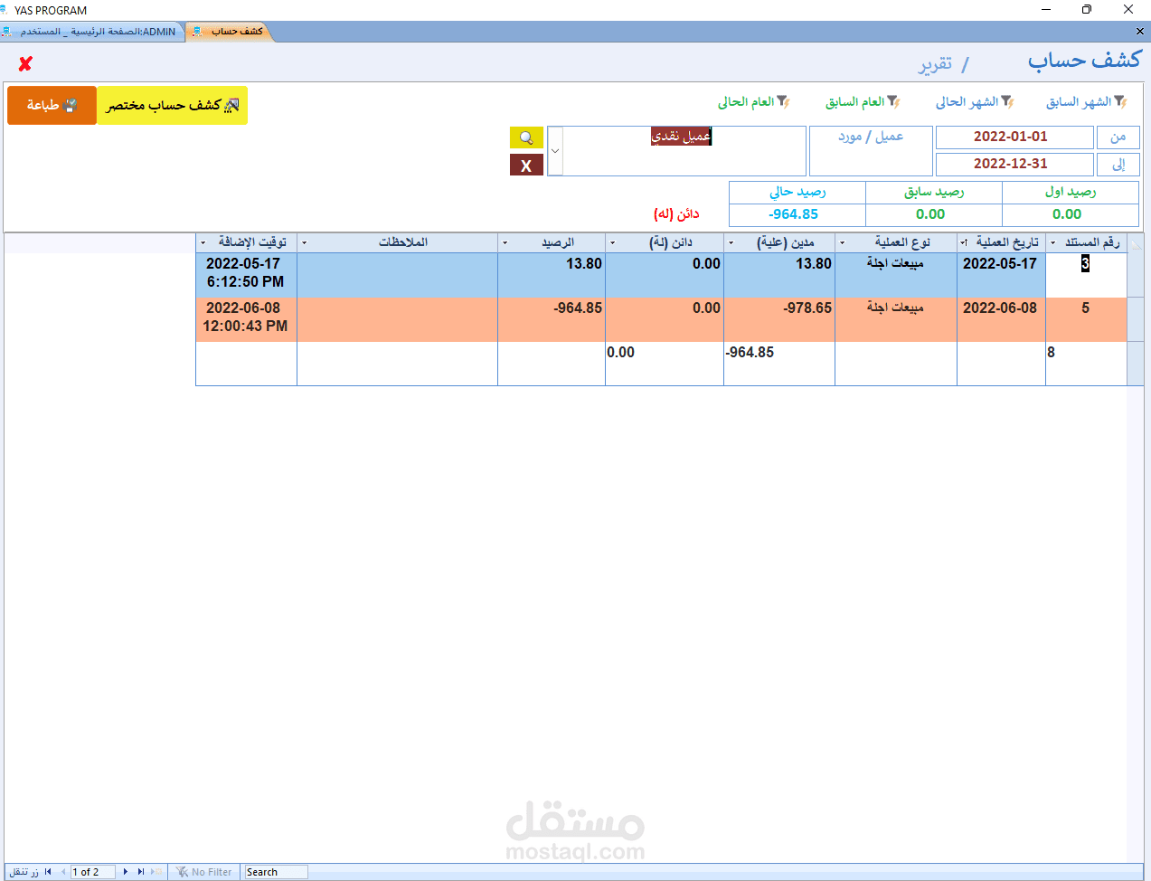Image resolution: width=1151 pixels, height=881 pixels.
Task: Open رقم المستند column filter dropdown
Action: pyautogui.click(x=1053, y=242)
